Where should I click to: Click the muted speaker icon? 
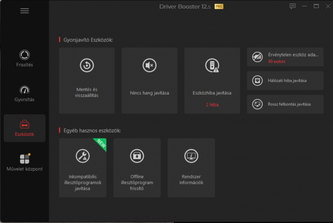(149, 65)
